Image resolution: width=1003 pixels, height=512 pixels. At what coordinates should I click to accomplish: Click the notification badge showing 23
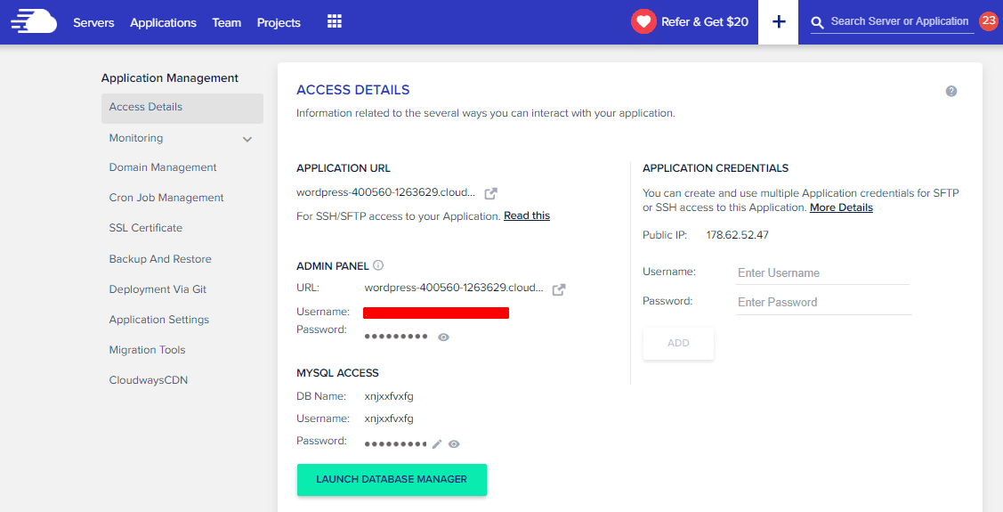988,21
